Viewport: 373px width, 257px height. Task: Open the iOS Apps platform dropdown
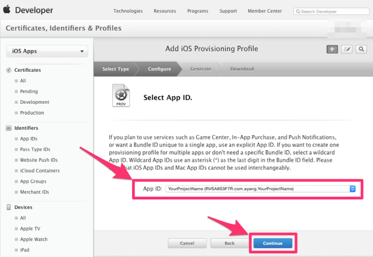46,52
